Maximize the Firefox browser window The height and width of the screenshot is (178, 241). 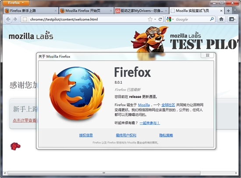click(222, 3)
